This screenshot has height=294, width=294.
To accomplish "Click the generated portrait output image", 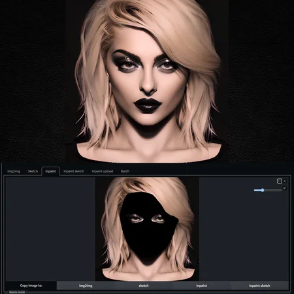I will coord(147,81).
